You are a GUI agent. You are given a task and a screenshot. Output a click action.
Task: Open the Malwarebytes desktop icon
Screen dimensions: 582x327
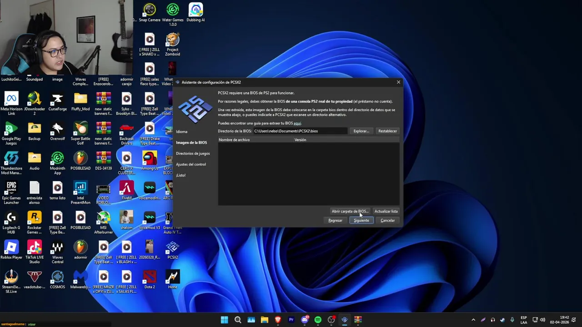coord(80,280)
